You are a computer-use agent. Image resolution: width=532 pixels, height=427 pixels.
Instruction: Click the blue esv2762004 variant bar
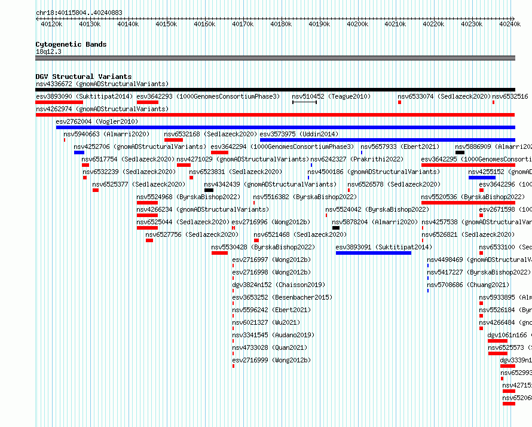pyautogui.click(x=286, y=127)
